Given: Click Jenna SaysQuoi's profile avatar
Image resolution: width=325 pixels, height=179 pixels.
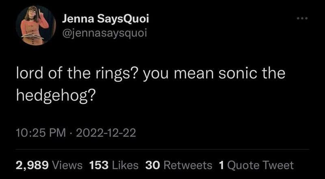Looking at the screenshot, I should click(35, 25).
